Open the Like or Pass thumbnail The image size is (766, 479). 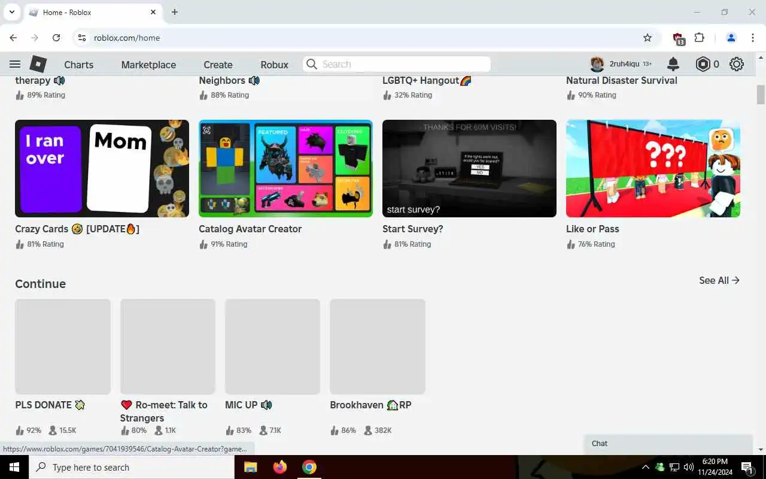tap(653, 168)
